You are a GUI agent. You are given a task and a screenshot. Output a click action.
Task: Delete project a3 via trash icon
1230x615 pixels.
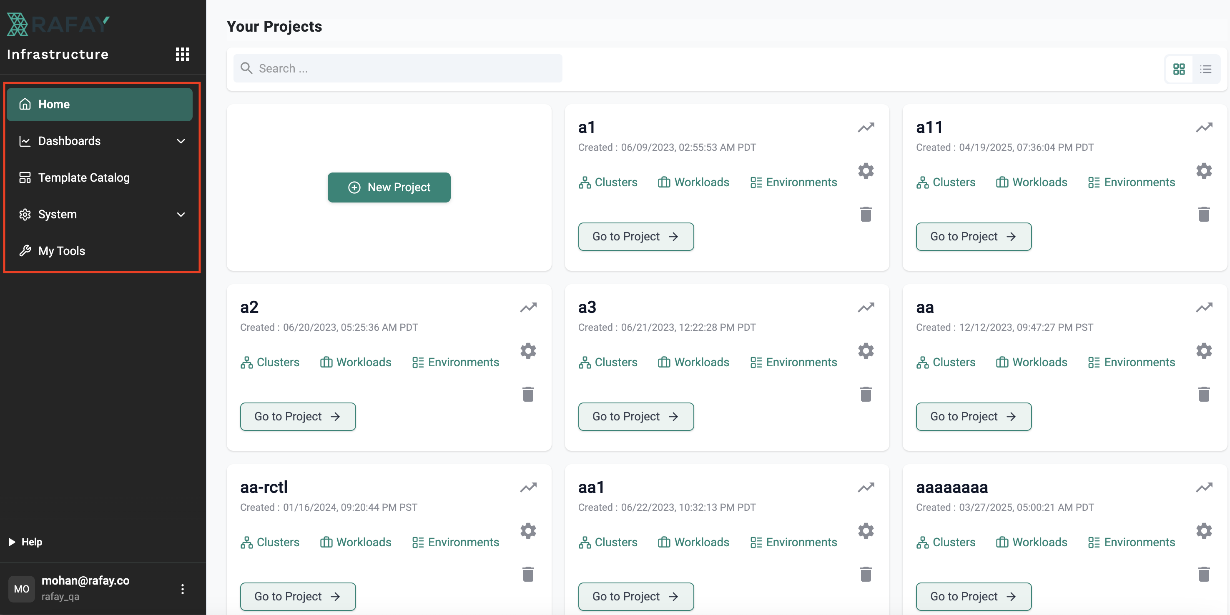(866, 394)
